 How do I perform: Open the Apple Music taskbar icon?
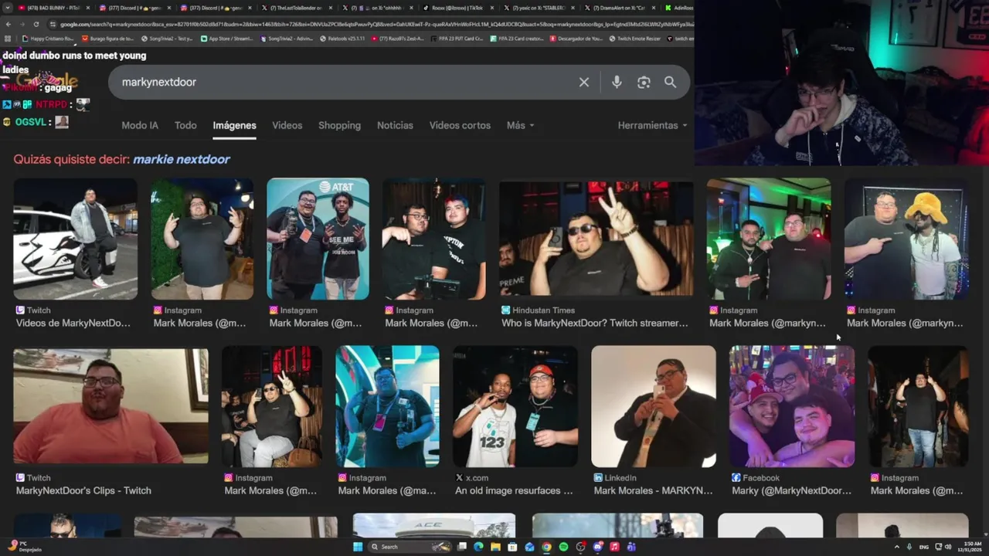pyautogui.click(x=615, y=547)
